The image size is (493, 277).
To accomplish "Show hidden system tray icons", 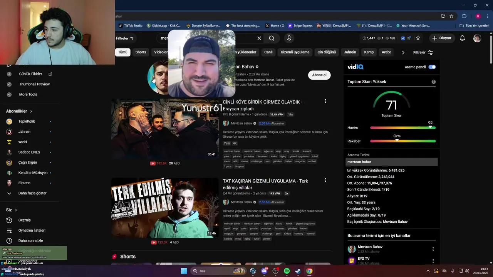I will point(428,271).
